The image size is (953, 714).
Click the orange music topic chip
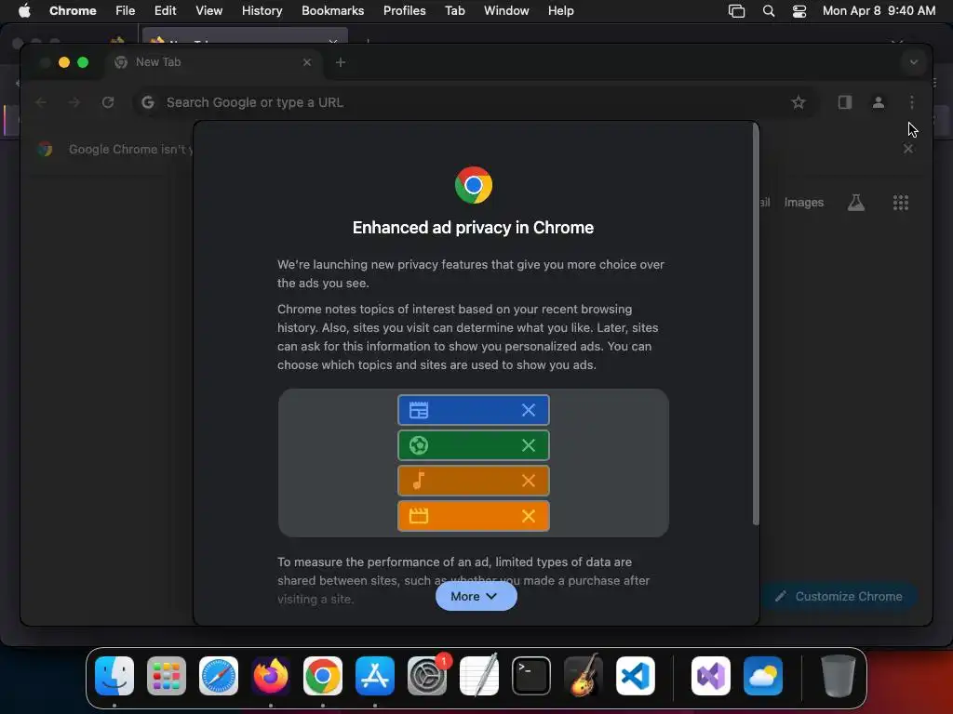474,481
